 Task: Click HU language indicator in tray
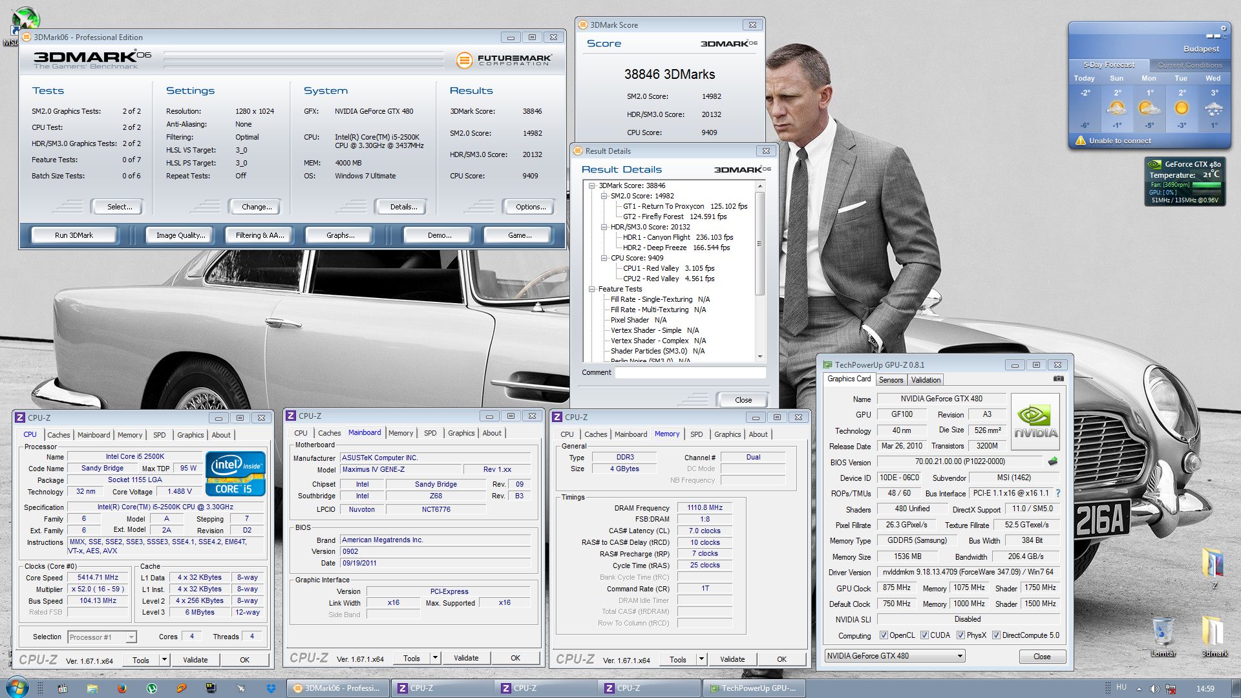pyautogui.click(x=1121, y=687)
